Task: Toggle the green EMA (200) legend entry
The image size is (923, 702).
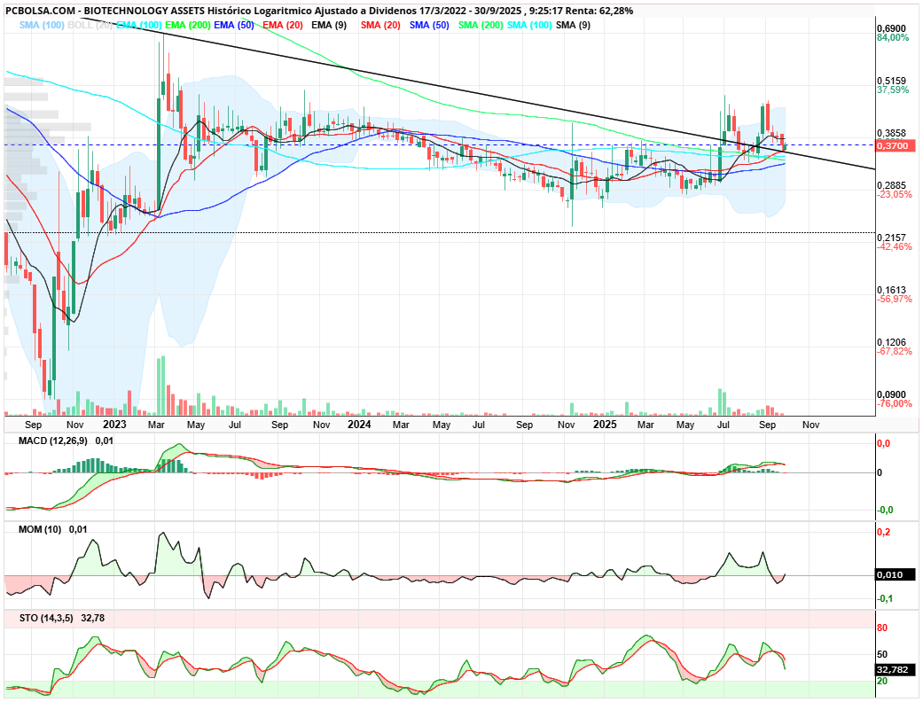Action: coord(186,25)
